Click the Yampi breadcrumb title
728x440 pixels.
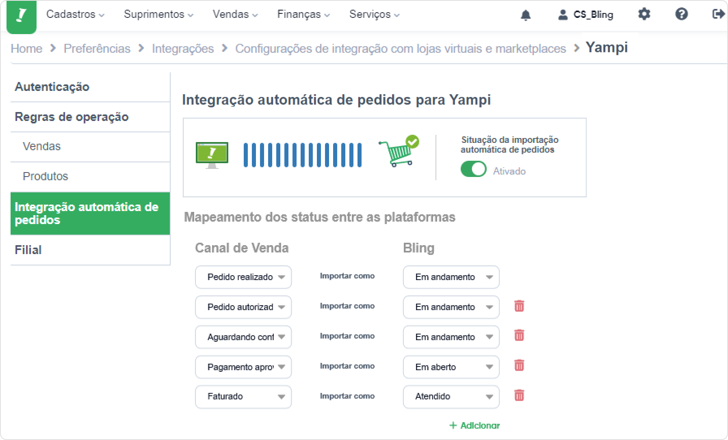[x=607, y=47]
